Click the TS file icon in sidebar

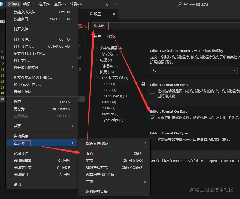(2, 57)
